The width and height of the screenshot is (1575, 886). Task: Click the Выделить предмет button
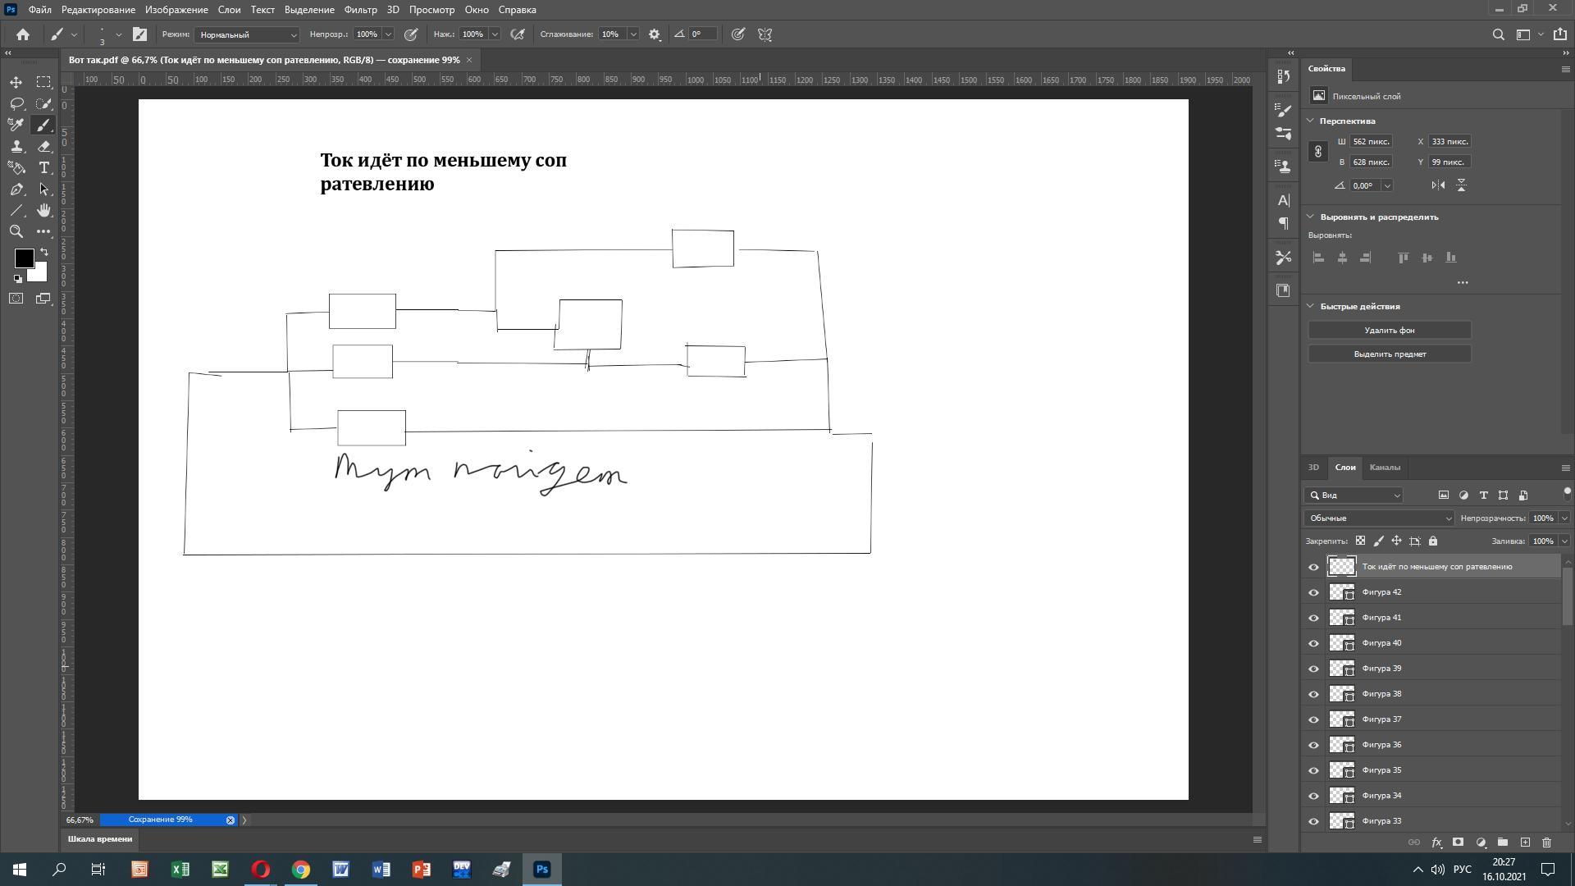(1389, 354)
